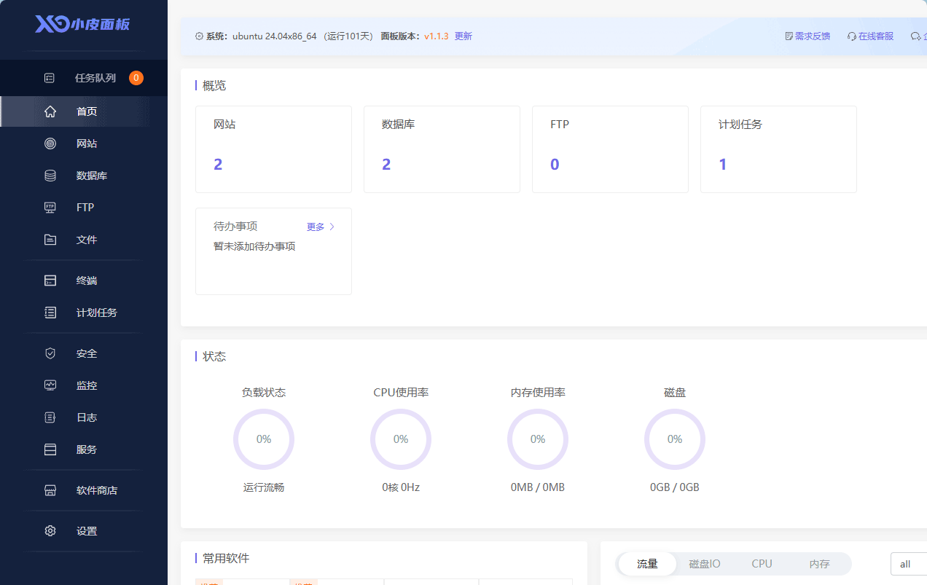Screen dimensions: 927x585
Task: Open the FTP overview card showing 0
Action: tap(610, 149)
